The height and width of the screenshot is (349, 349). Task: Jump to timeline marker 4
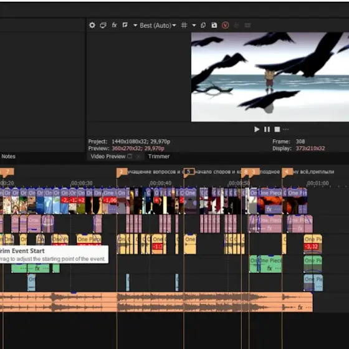tap(287, 171)
